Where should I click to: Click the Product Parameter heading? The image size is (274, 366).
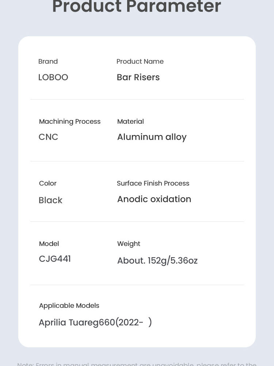tap(137, 7)
